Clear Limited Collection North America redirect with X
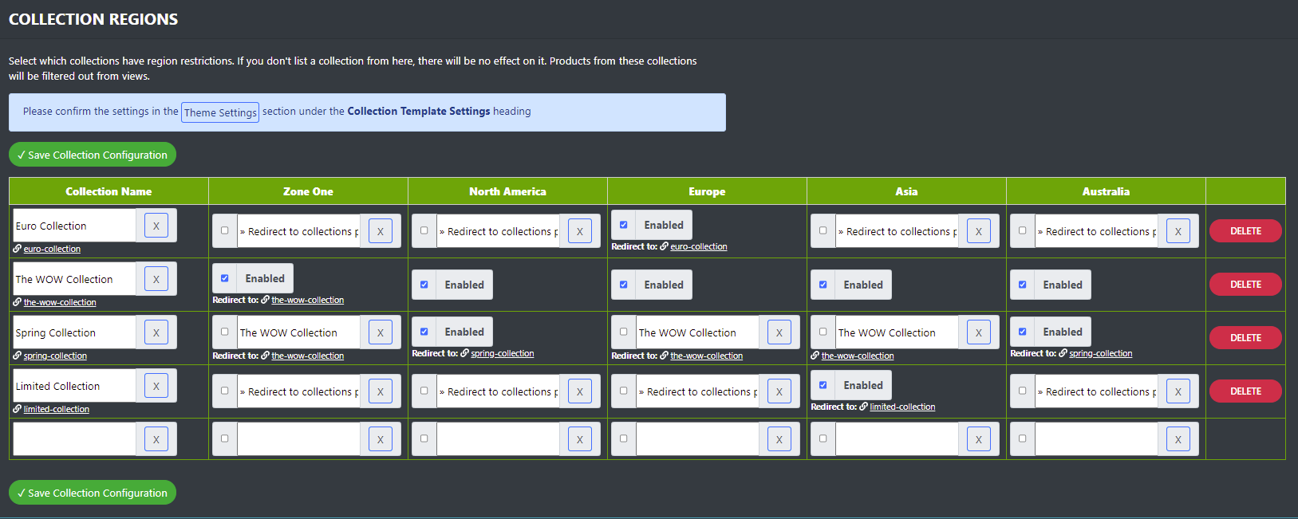Screen dimensions: 1298x519 point(580,391)
